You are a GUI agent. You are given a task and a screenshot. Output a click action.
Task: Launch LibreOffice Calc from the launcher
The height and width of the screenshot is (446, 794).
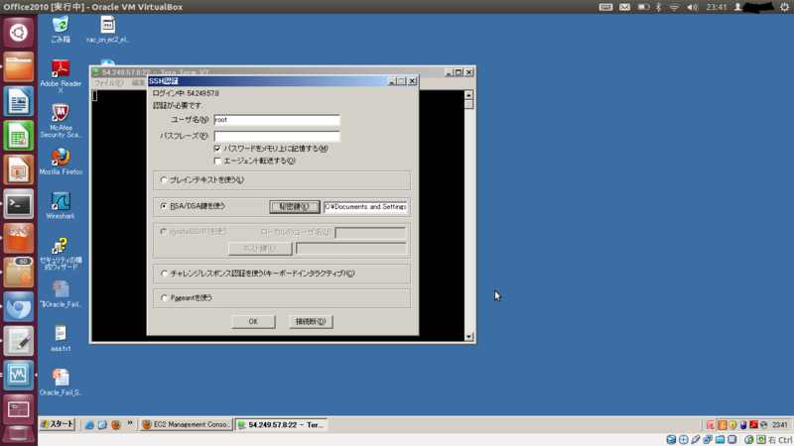[x=18, y=136]
